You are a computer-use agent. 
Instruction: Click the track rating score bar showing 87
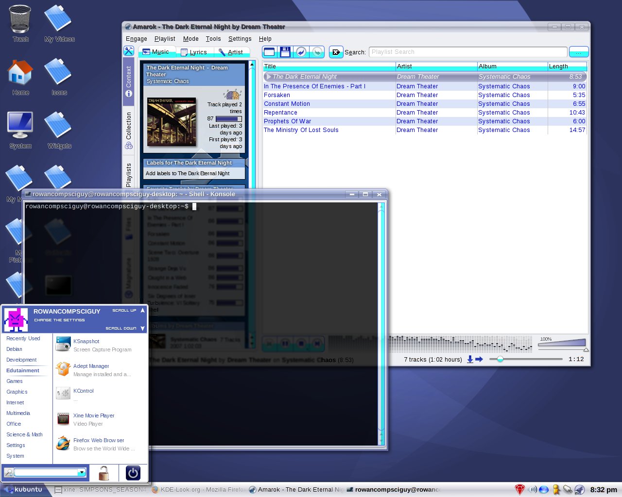point(228,118)
